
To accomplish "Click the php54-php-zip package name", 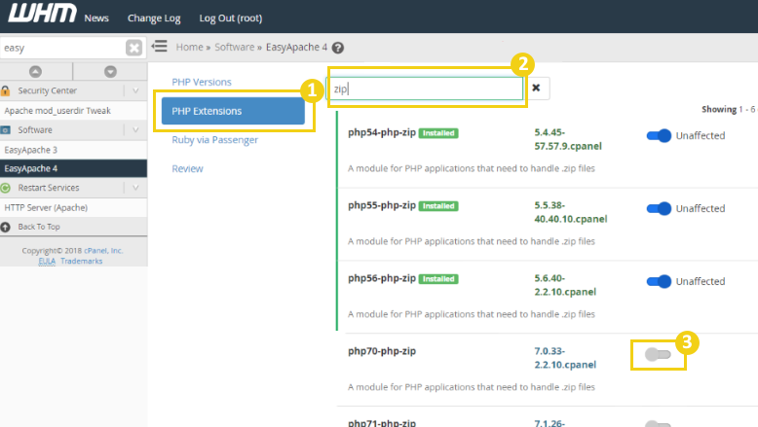I will pyautogui.click(x=381, y=132).
